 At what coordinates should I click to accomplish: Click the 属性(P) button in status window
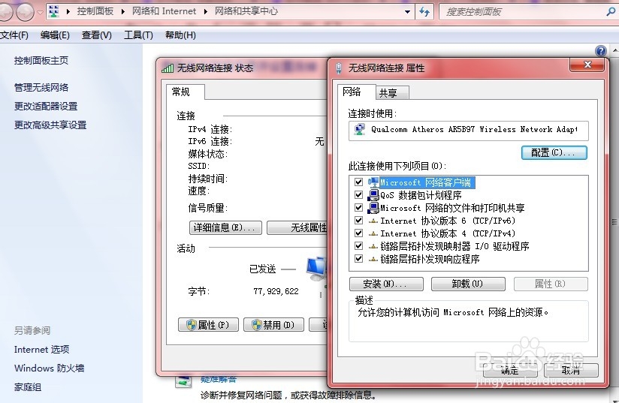pyautogui.click(x=208, y=324)
